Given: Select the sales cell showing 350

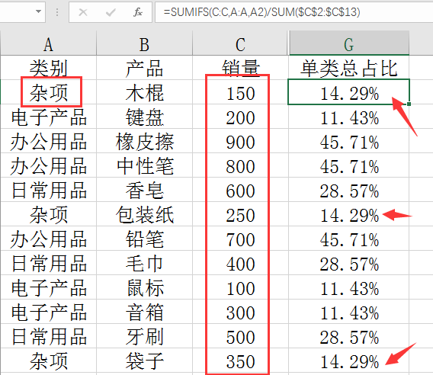Looking at the screenshot, I should [x=240, y=361].
